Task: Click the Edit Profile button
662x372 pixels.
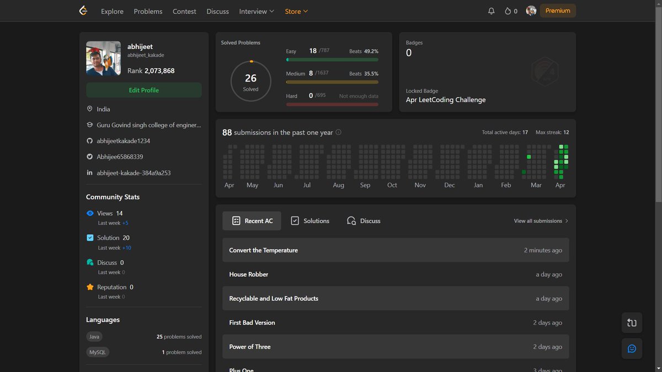Action: 144,90
